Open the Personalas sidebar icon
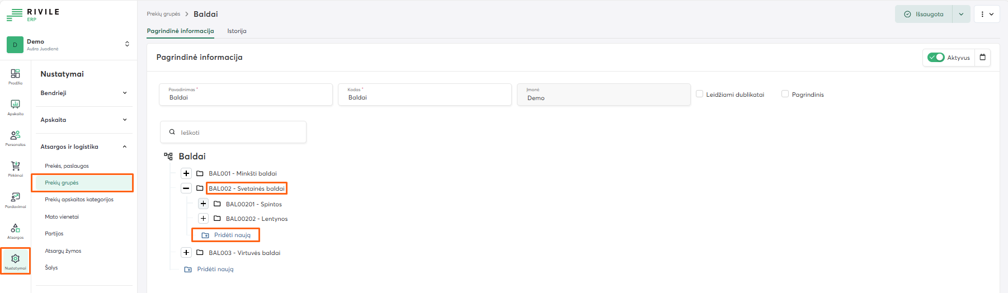The height and width of the screenshot is (293, 1008). 15,136
